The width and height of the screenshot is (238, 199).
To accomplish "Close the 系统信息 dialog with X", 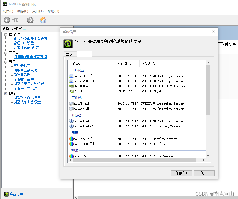I will point(214,32).
